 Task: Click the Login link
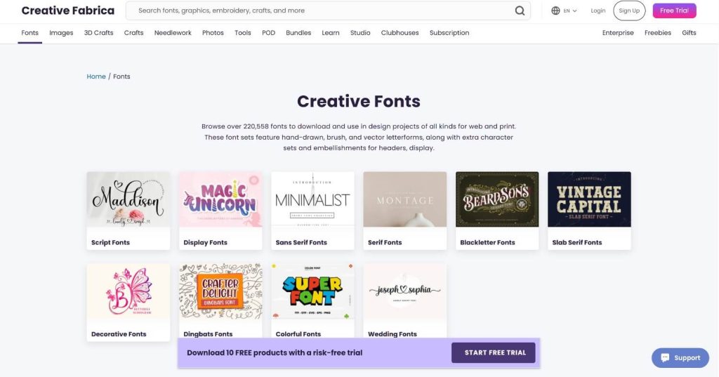click(x=598, y=11)
